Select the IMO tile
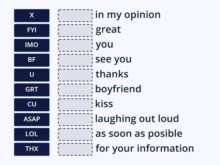Screen dimensions: 220x165 32,45
